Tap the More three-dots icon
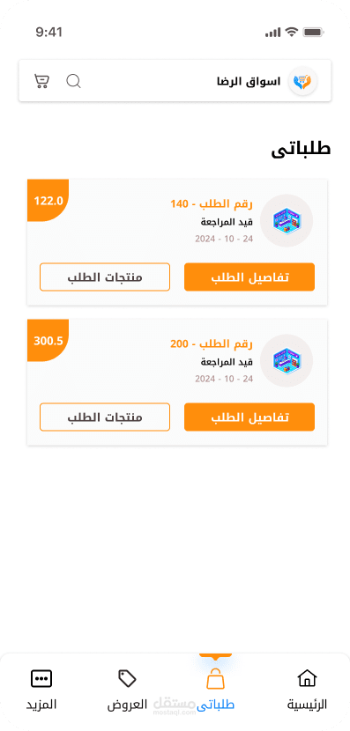 tap(41, 679)
